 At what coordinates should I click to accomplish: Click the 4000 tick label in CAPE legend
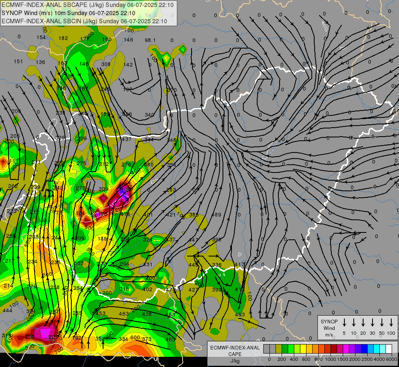(x=379, y=359)
